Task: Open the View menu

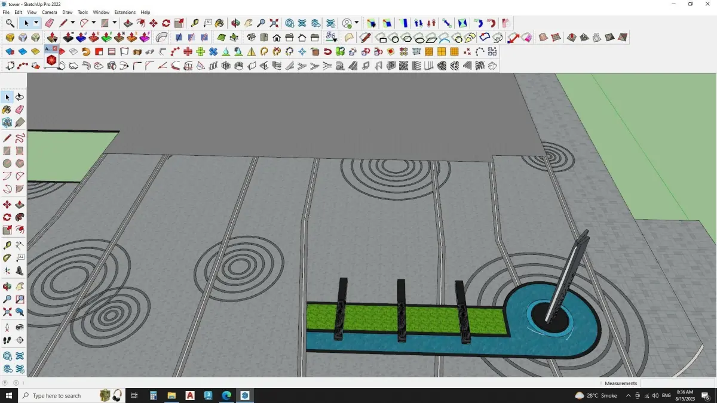Action: pyautogui.click(x=32, y=12)
